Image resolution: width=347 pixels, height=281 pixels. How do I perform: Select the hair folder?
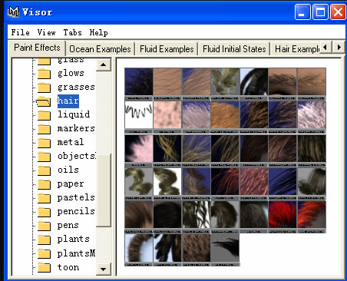pos(68,101)
